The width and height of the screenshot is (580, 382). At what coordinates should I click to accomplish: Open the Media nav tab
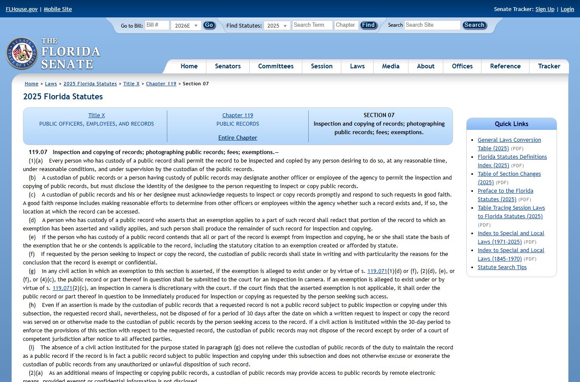click(x=391, y=66)
